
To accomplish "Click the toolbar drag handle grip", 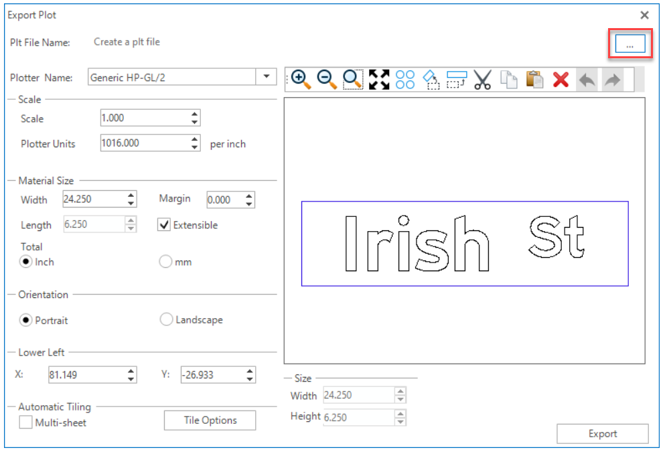I will [287, 79].
